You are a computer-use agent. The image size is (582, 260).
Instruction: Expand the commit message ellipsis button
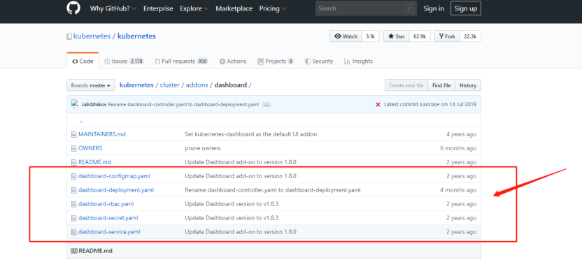[x=266, y=105]
